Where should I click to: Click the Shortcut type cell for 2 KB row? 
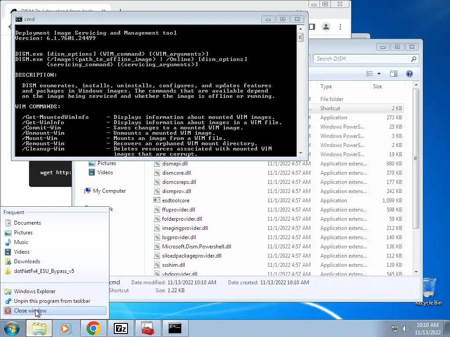(x=330, y=108)
